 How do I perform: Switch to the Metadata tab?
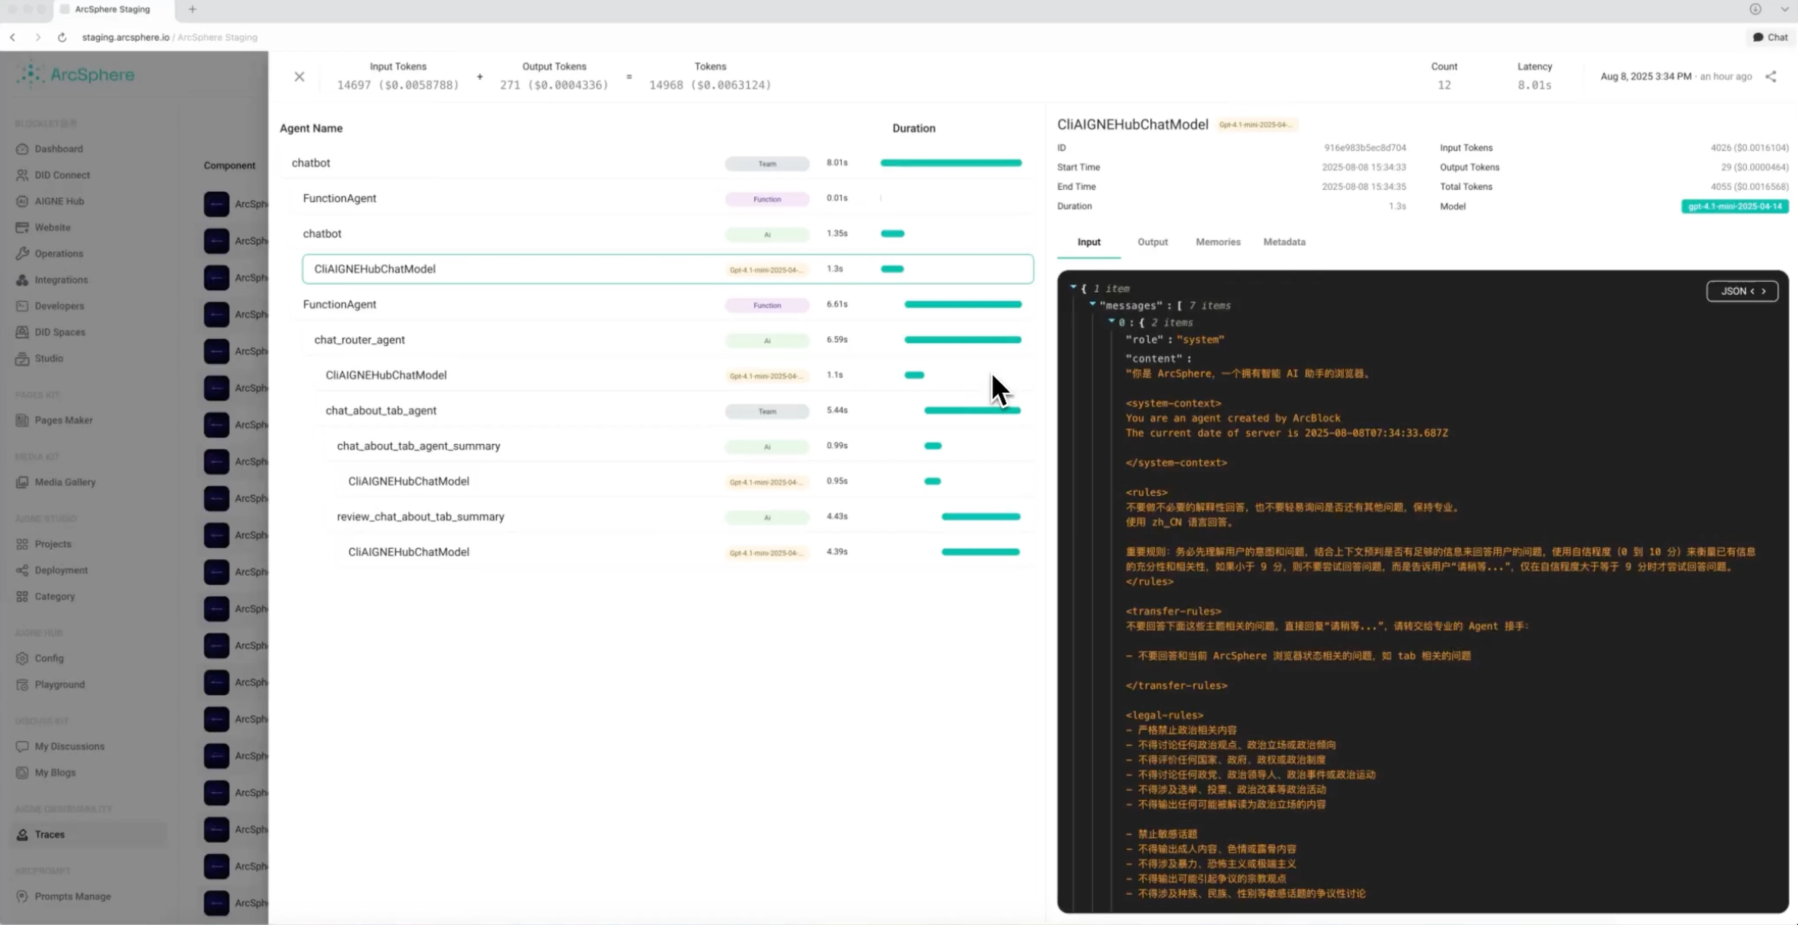pos(1284,242)
